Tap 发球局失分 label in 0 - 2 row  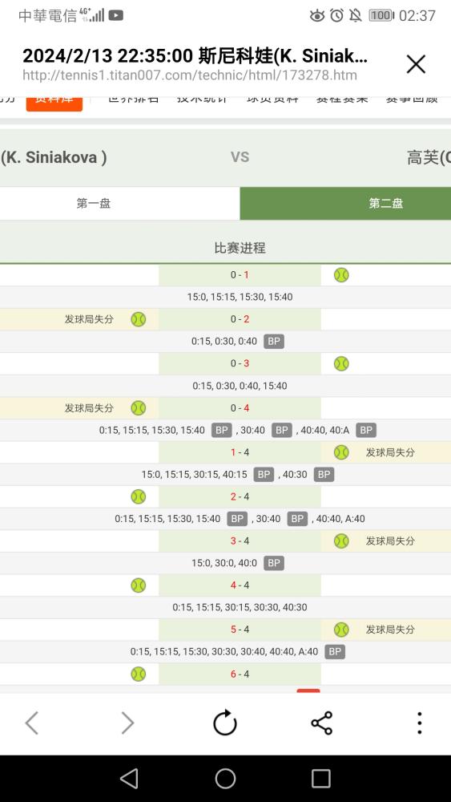pyautogui.click(x=89, y=320)
